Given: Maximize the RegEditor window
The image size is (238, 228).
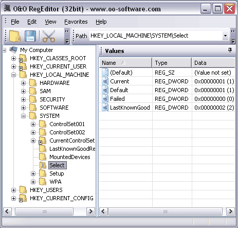Looking at the screenshot, I should (x=217, y=9).
